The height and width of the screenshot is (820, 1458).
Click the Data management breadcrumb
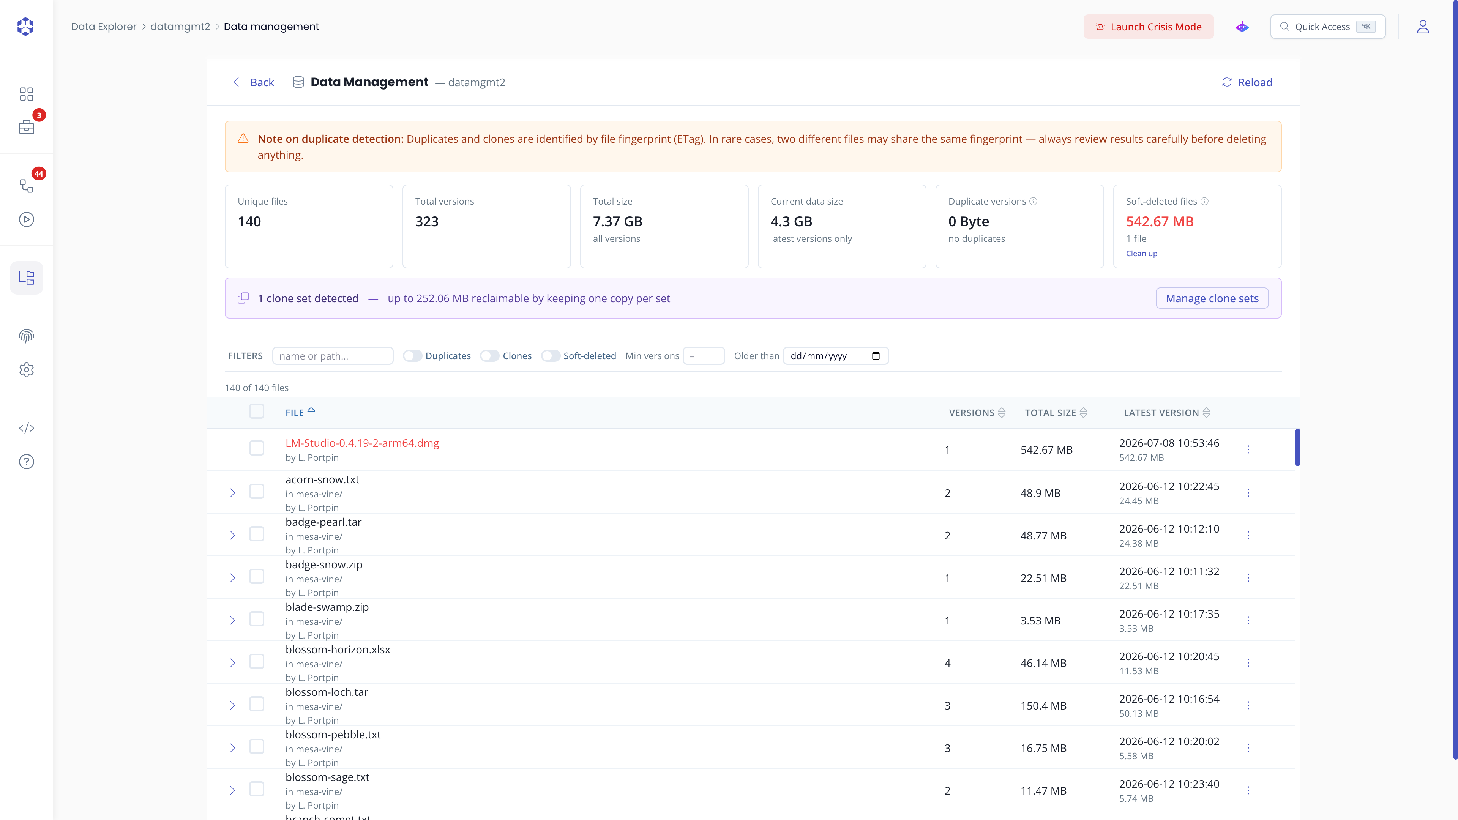tap(271, 27)
